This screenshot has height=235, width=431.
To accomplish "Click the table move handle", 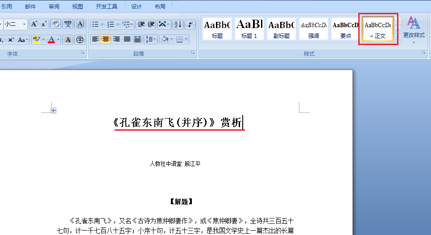I will click(54, 110).
